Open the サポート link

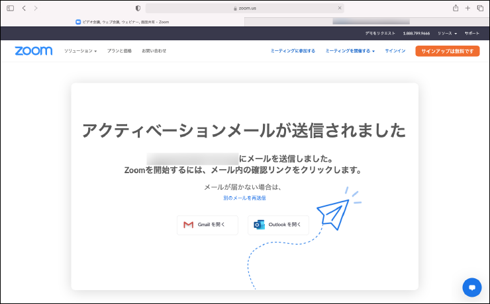472,33
